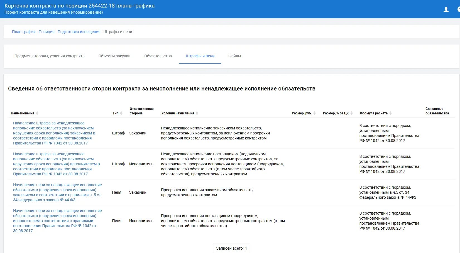This screenshot has width=460, height=253.
Task: Click the Связанные обязательства column header
Action: tap(437, 111)
